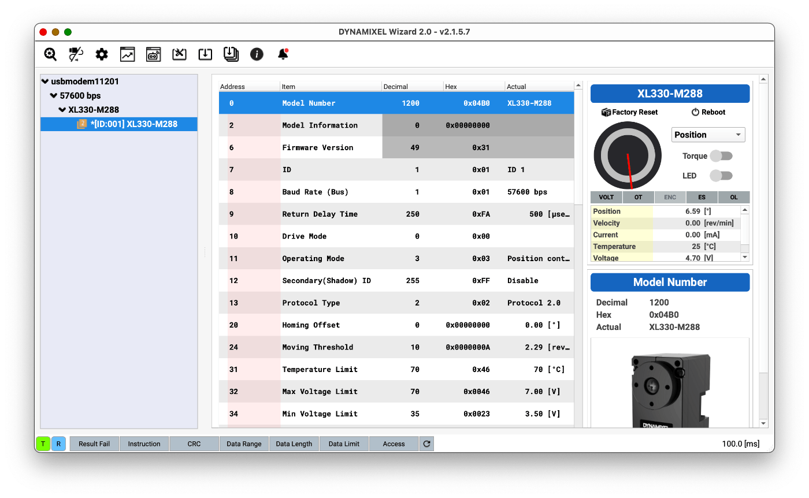809x498 pixels.
Task: Open the About info icon
Action: 257,54
